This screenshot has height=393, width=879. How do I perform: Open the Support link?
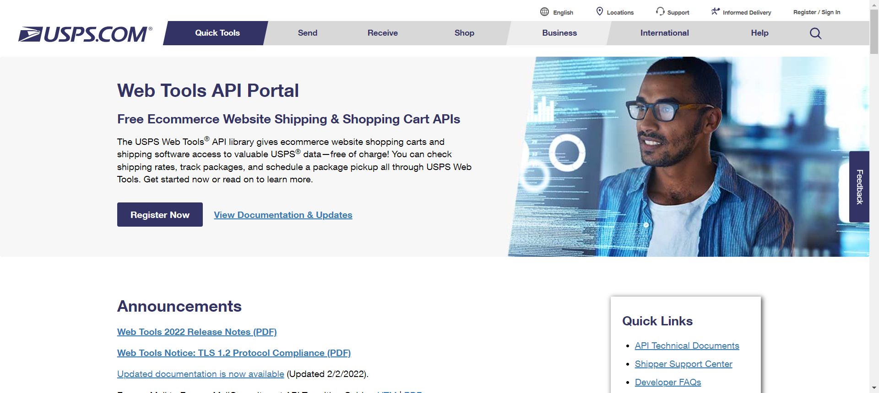click(678, 12)
